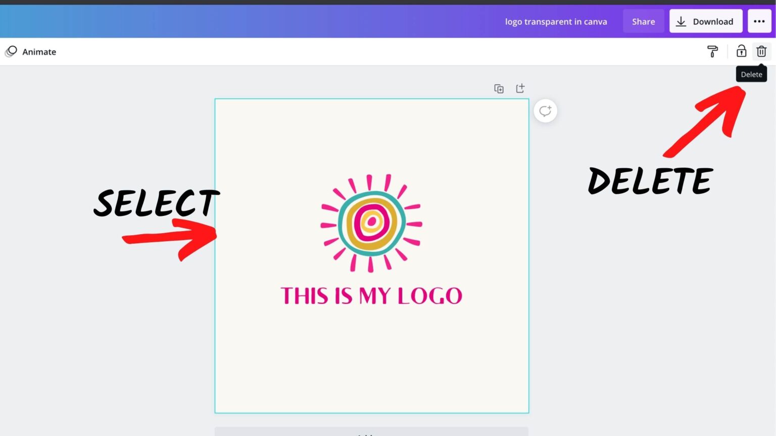This screenshot has width=776, height=436.
Task: Click the Delete tooltip label
Action: click(x=751, y=74)
